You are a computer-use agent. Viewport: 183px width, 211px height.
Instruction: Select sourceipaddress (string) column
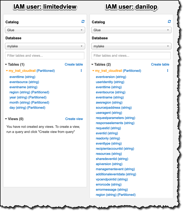pyautogui.click(x=114, y=107)
